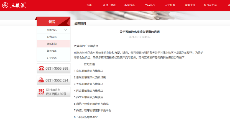Click the Wuliangye logo in the header
Viewport: 230px width, 121px height.
point(14,5)
